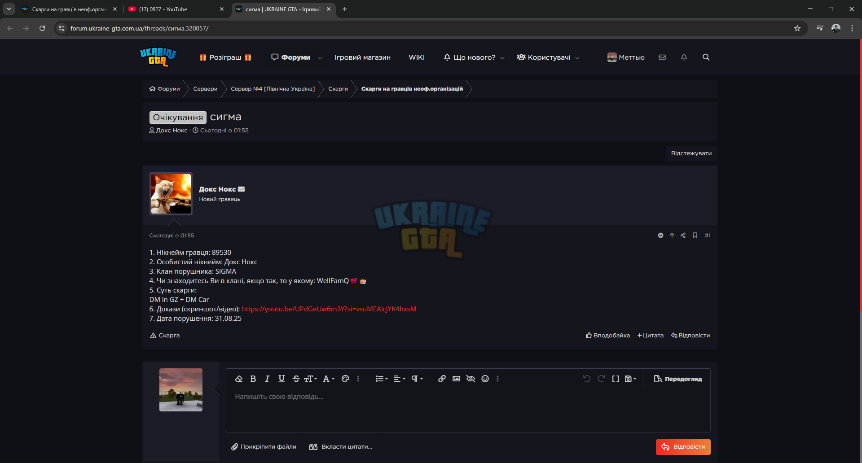Viewport: 862px width, 463px height.
Task: Open the conversations envelope icon
Action: point(662,57)
